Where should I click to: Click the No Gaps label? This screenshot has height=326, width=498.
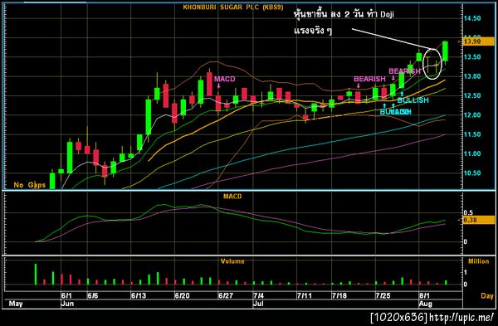pyautogui.click(x=30, y=185)
